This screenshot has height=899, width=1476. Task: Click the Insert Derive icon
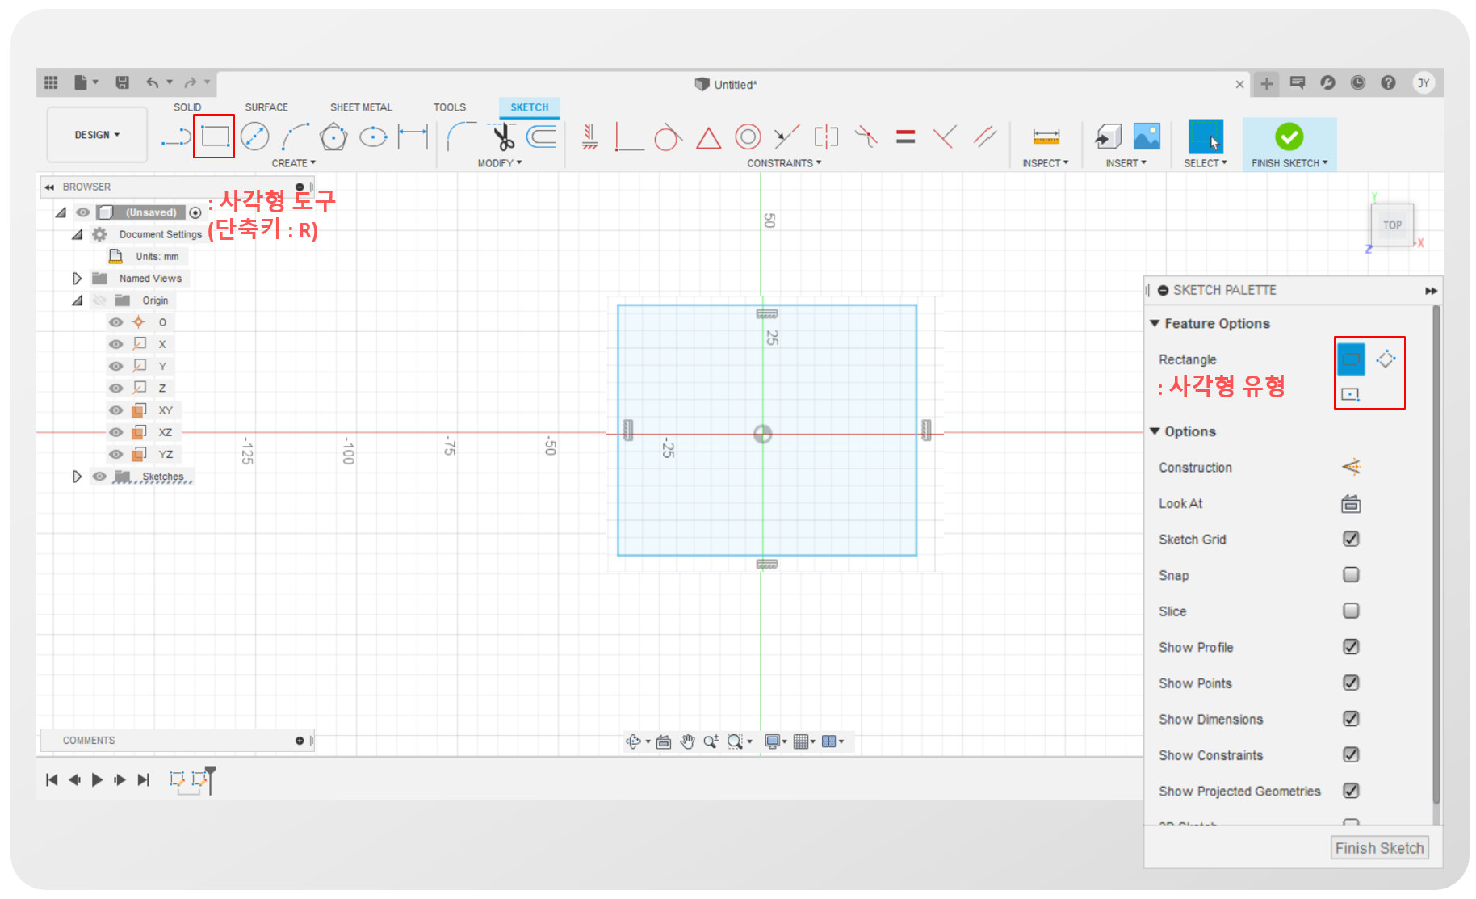coord(1108,137)
